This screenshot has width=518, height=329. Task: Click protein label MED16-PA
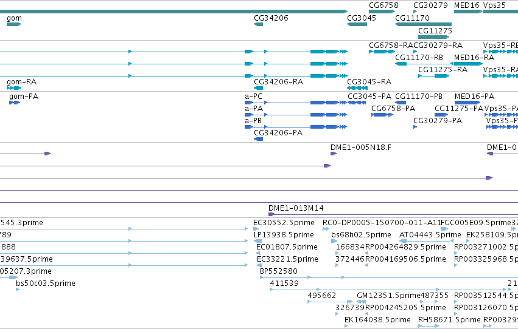[474, 97]
